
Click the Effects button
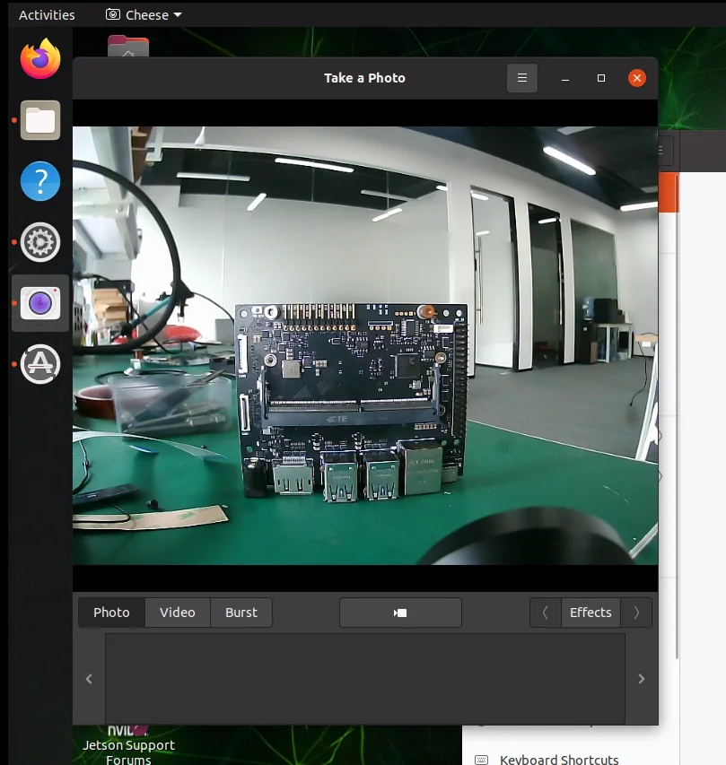[590, 613]
